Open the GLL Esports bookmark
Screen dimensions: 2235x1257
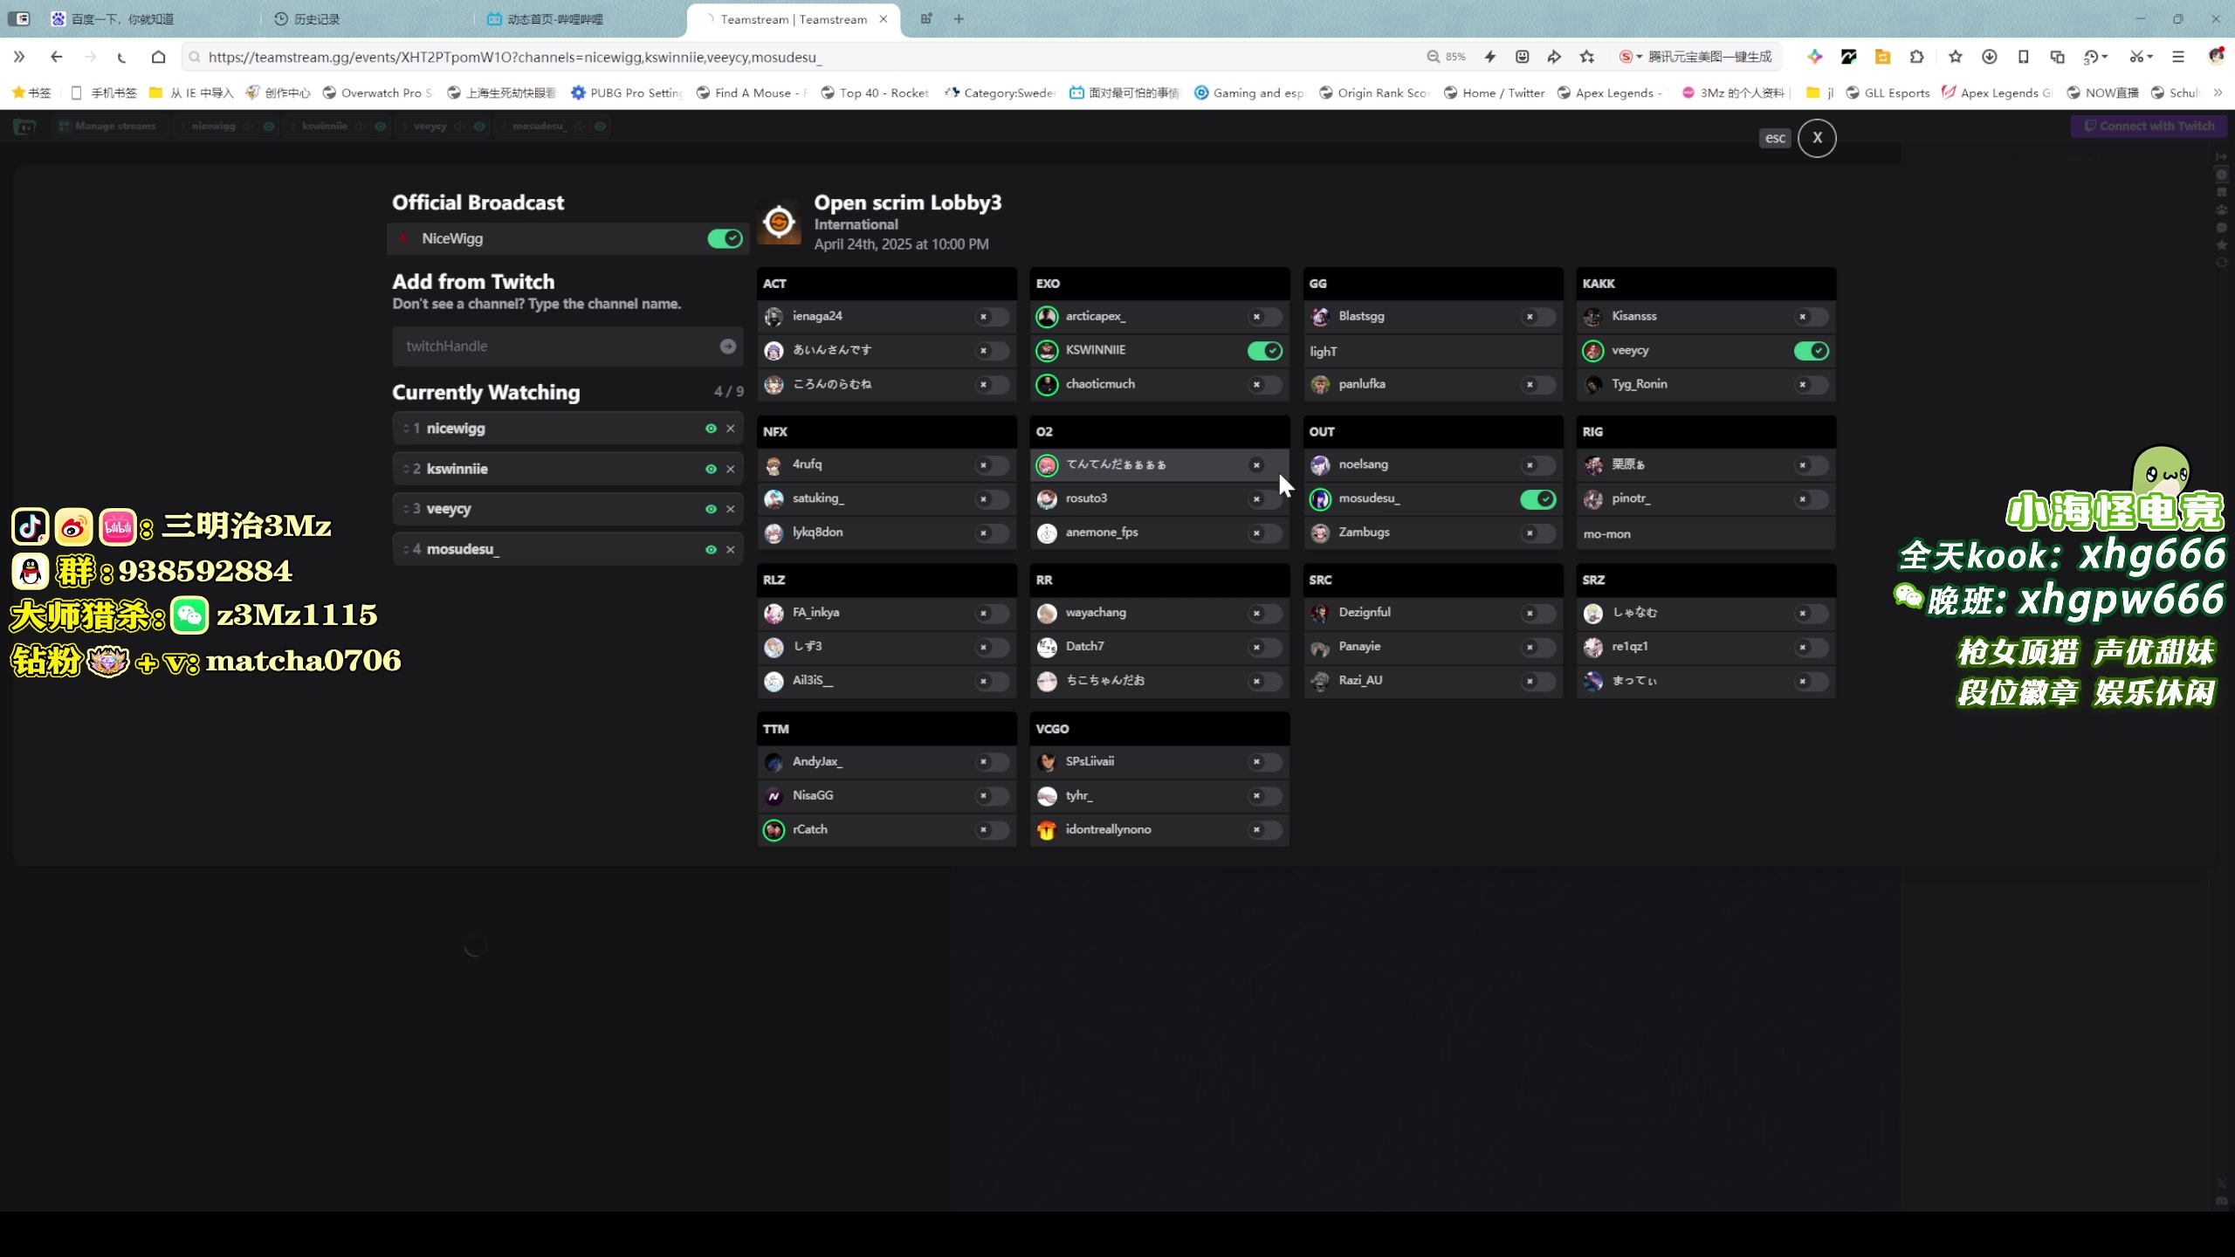[x=1888, y=93]
